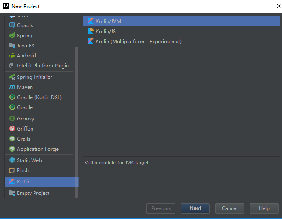The height and width of the screenshot is (219, 282).
Task: Select Kotlin (Multiplatform - Experimental) template
Action: [x=182, y=42]
